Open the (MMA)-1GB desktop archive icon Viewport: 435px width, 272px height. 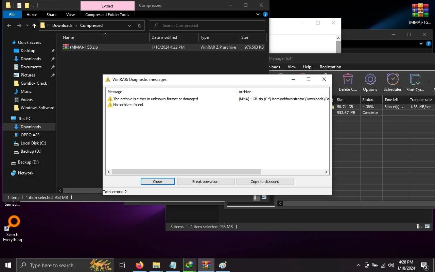point(420,14)
